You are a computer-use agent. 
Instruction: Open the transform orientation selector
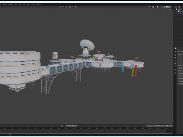62,7
